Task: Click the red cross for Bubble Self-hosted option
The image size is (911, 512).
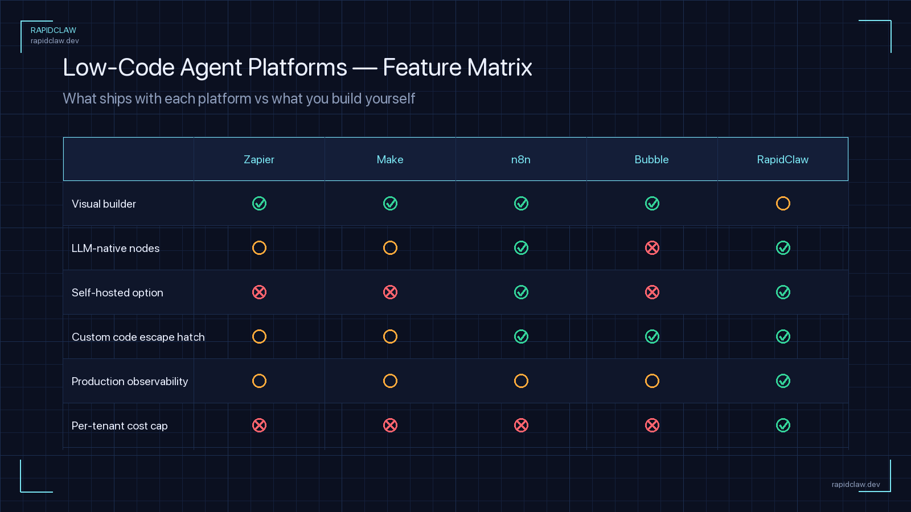Action: coord(652,292)
